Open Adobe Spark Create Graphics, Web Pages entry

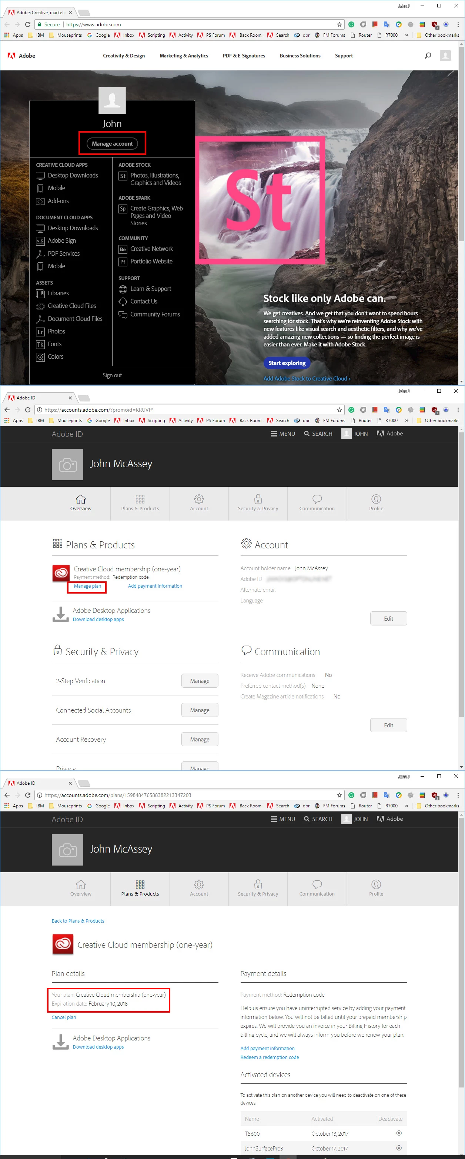(x=151, y=216)
